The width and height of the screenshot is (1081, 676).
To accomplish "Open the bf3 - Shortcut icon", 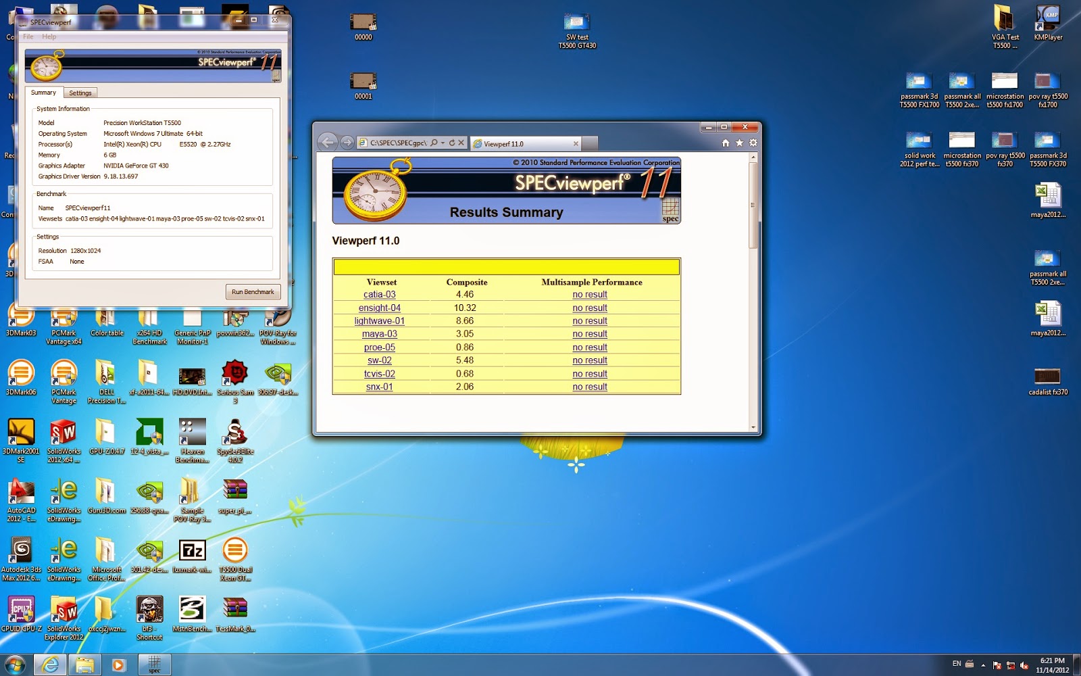I will (x=149, y=618).
